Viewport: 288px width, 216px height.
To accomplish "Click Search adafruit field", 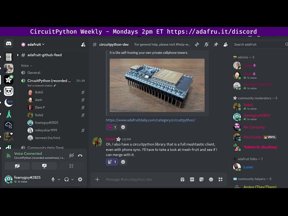I will [x=259, y=45].
